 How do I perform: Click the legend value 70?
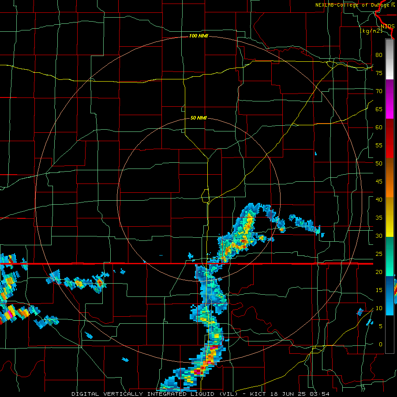(x=379, y=91)
